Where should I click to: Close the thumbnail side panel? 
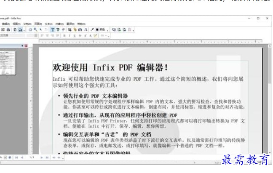click(x=26, y=46)
